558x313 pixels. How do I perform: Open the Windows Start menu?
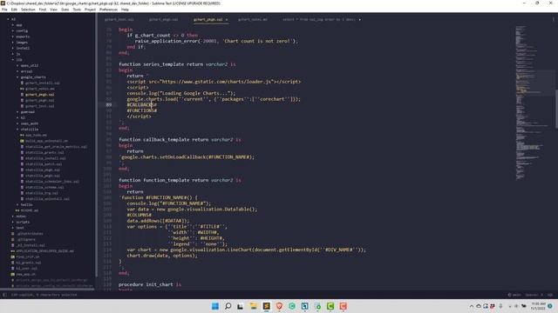click(215, 306)
